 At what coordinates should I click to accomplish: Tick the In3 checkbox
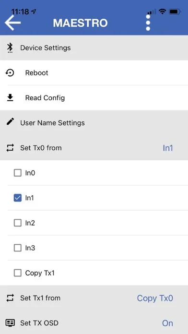pos(18,248)
